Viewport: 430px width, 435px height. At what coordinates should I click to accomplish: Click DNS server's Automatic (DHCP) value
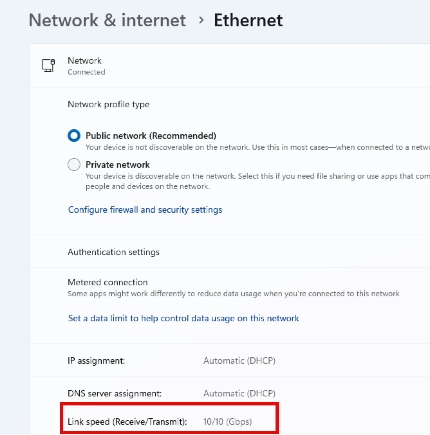pos(239,394)
